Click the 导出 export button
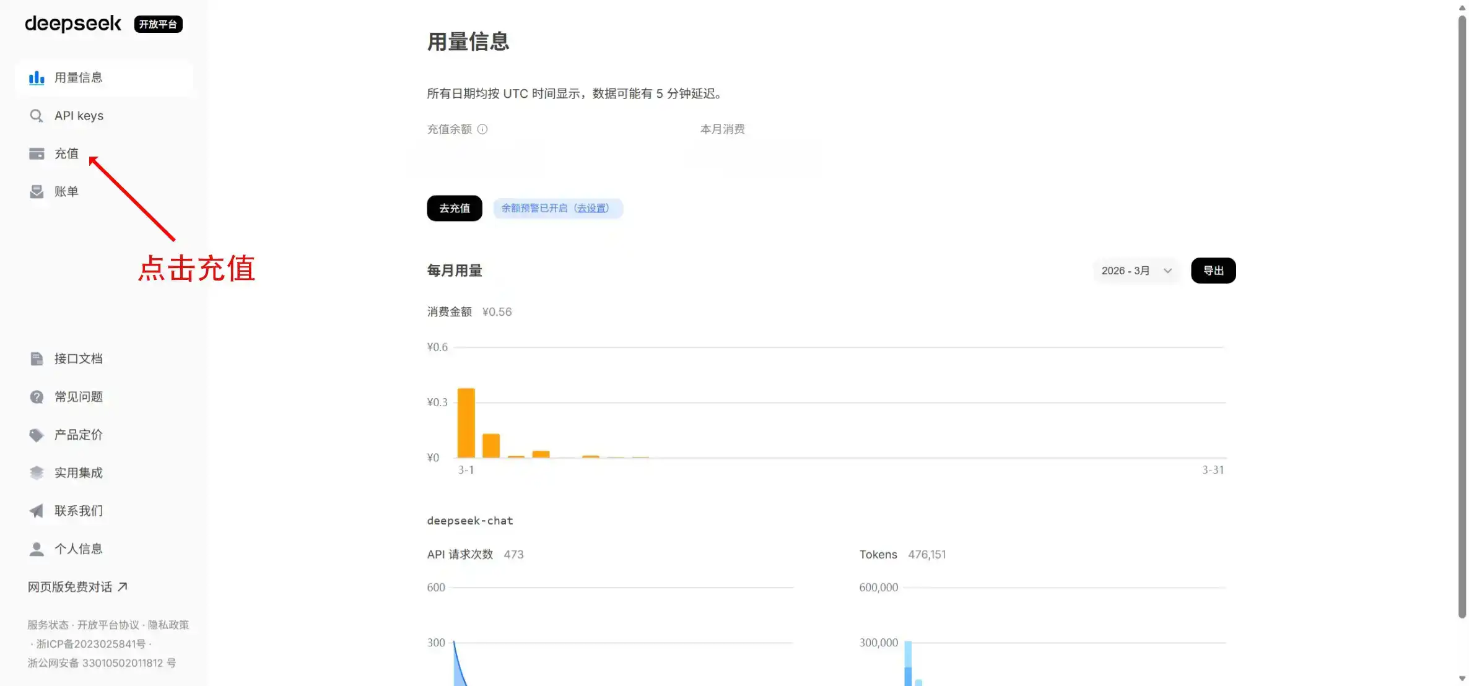The height and width of the screenshot is (686, 1469). click(1213, 271)
